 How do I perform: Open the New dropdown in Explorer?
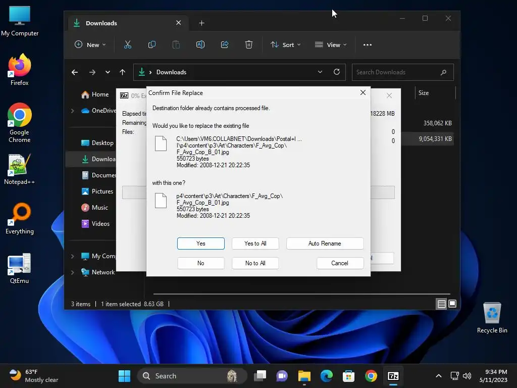[90, 44]
